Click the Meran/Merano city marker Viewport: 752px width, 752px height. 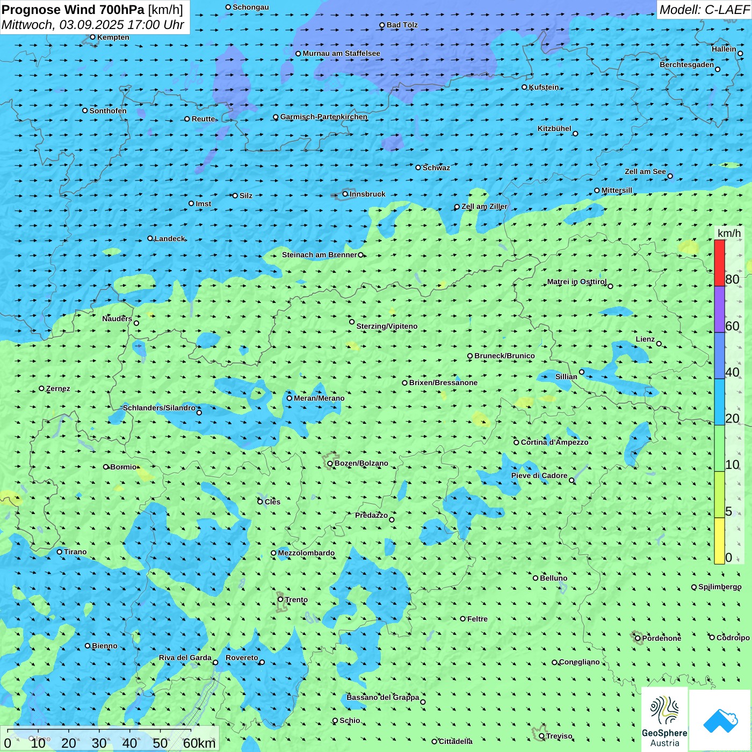point(289,398)
